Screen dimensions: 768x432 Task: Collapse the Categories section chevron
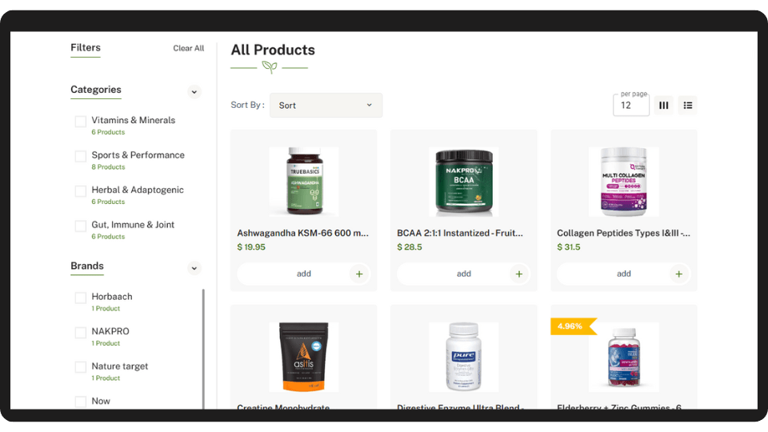click(x=194, y=92)
